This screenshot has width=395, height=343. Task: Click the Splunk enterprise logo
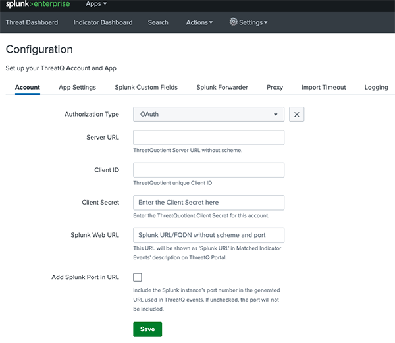[x=38, y=4]
